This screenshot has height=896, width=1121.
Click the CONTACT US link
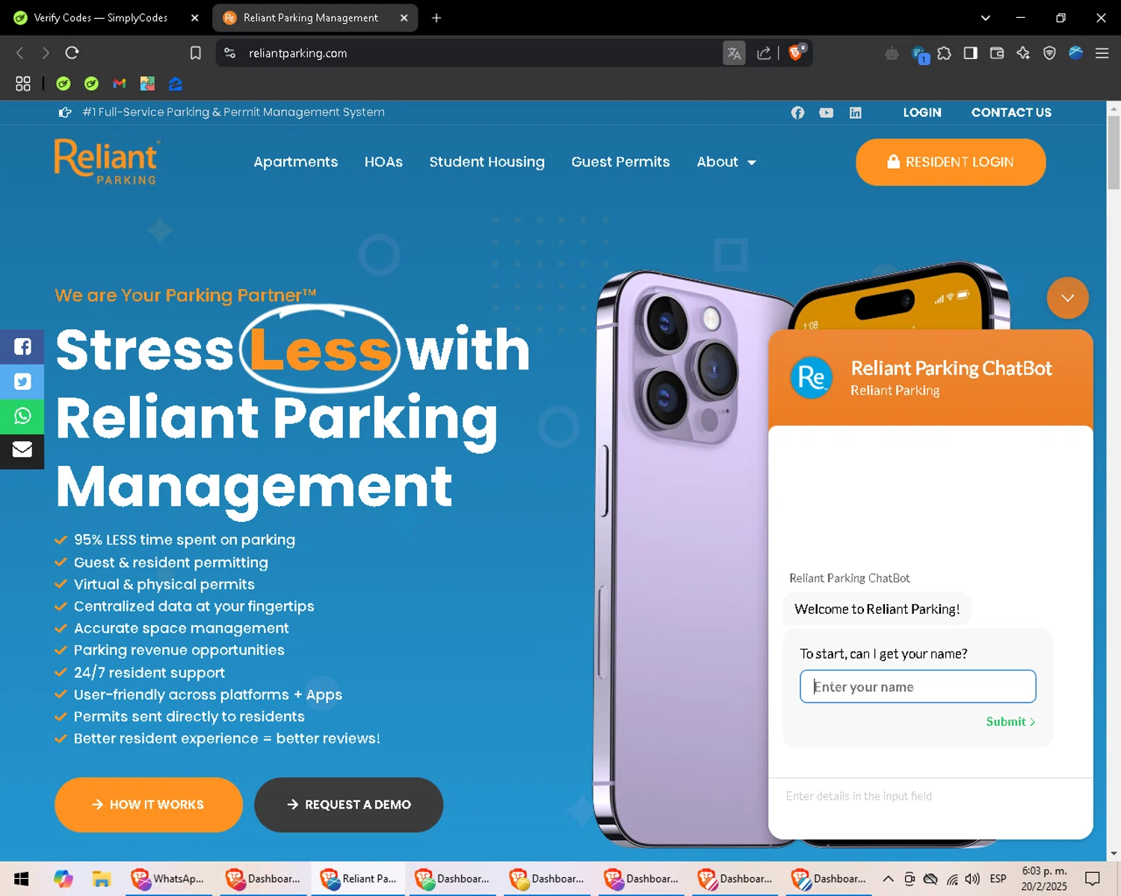[1011, 113]
